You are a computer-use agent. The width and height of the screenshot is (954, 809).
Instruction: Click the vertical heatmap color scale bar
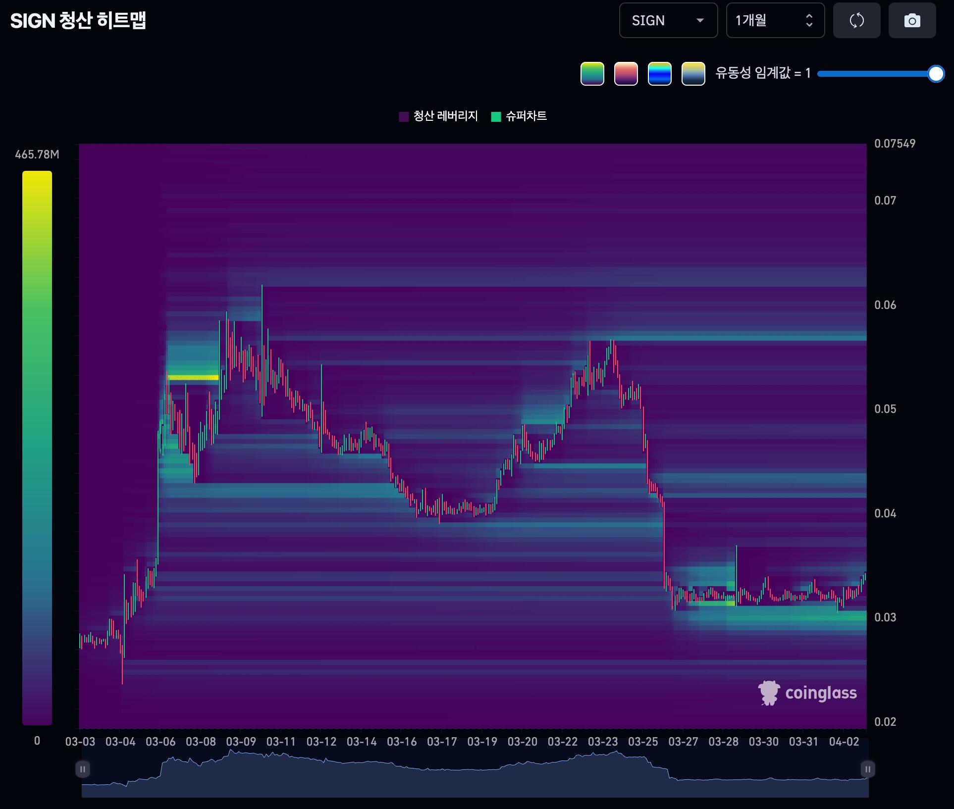[37, 447]
